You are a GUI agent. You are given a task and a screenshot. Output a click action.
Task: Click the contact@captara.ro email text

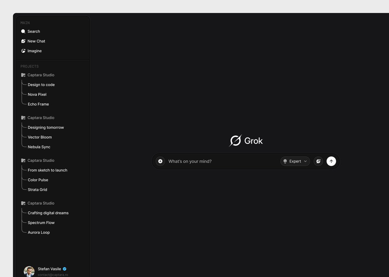click(53, 275)
